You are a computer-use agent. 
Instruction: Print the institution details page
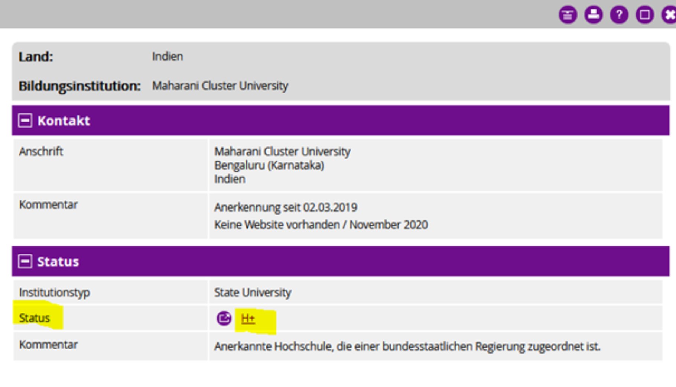(x=593, y=15)
